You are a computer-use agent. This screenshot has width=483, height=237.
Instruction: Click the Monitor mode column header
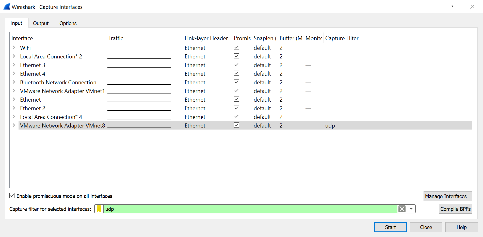(314, 38)
